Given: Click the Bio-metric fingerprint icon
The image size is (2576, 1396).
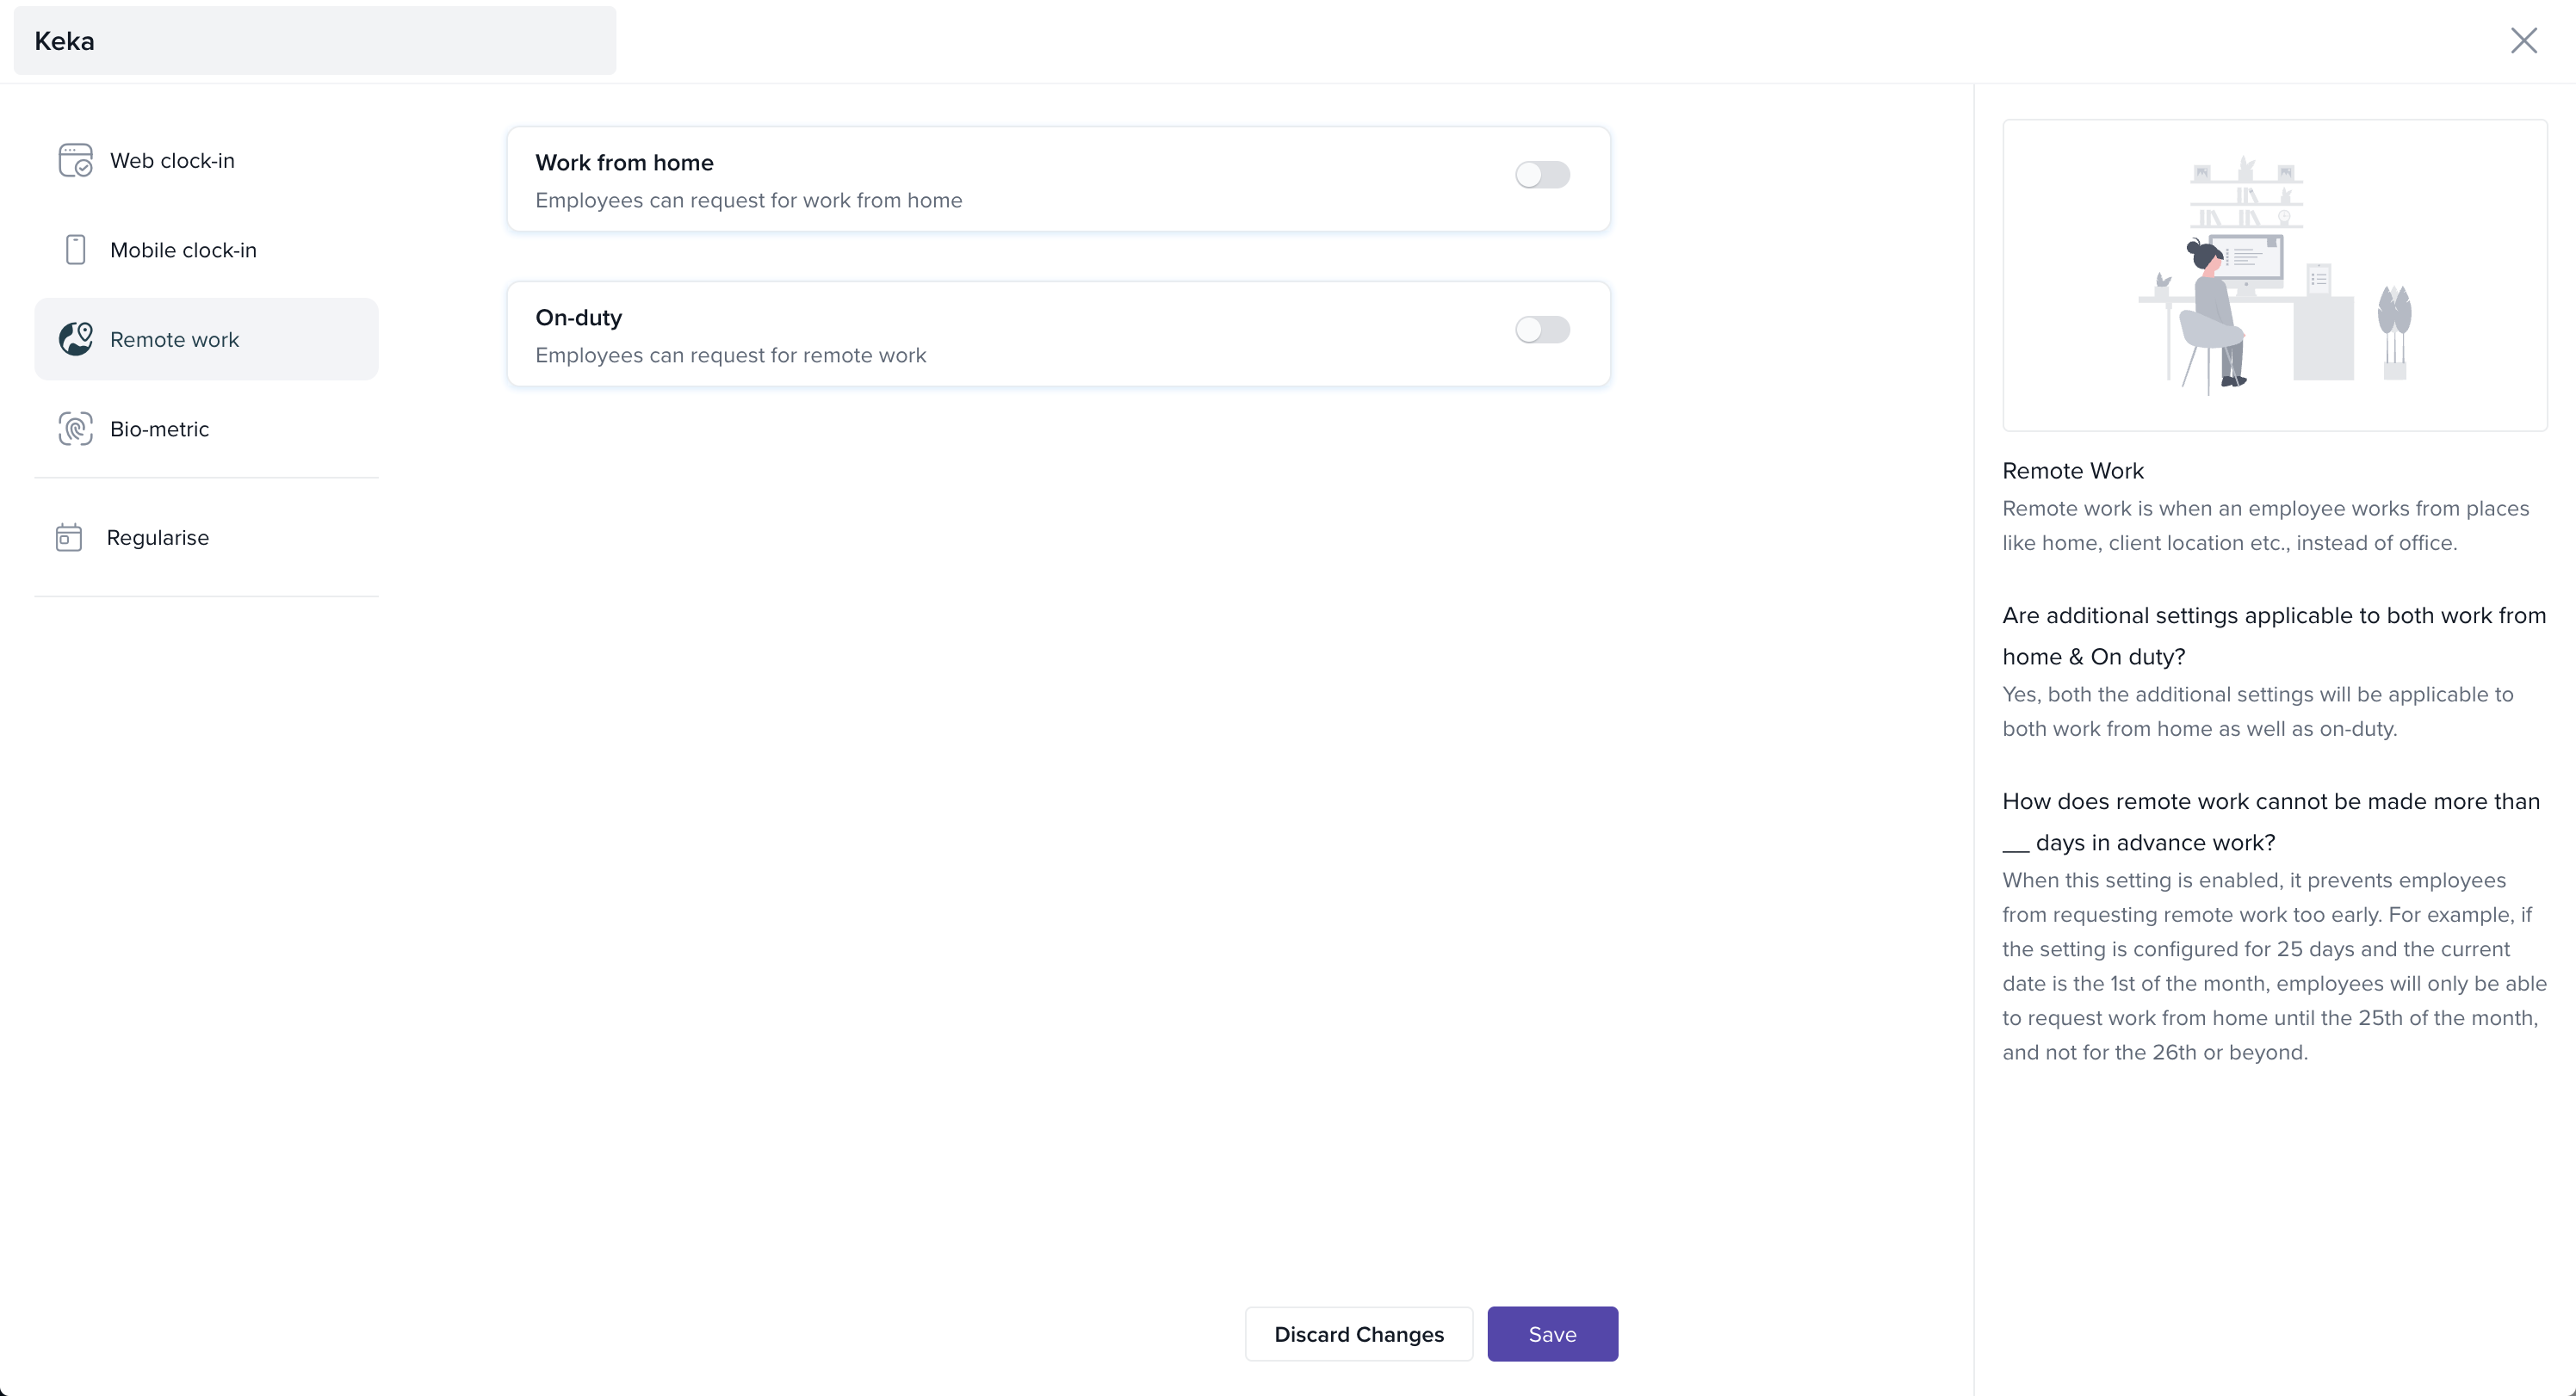Looking at the screenshot, I should pos(75,429).
